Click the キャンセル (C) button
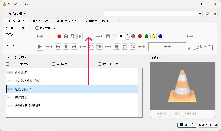The image size is (221, 131). 208,125
